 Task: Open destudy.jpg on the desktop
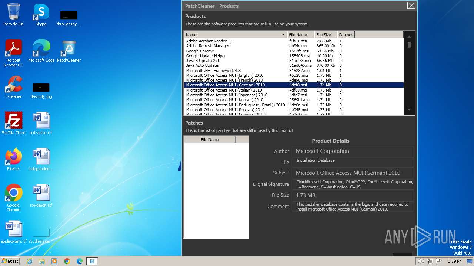(41, 91)
